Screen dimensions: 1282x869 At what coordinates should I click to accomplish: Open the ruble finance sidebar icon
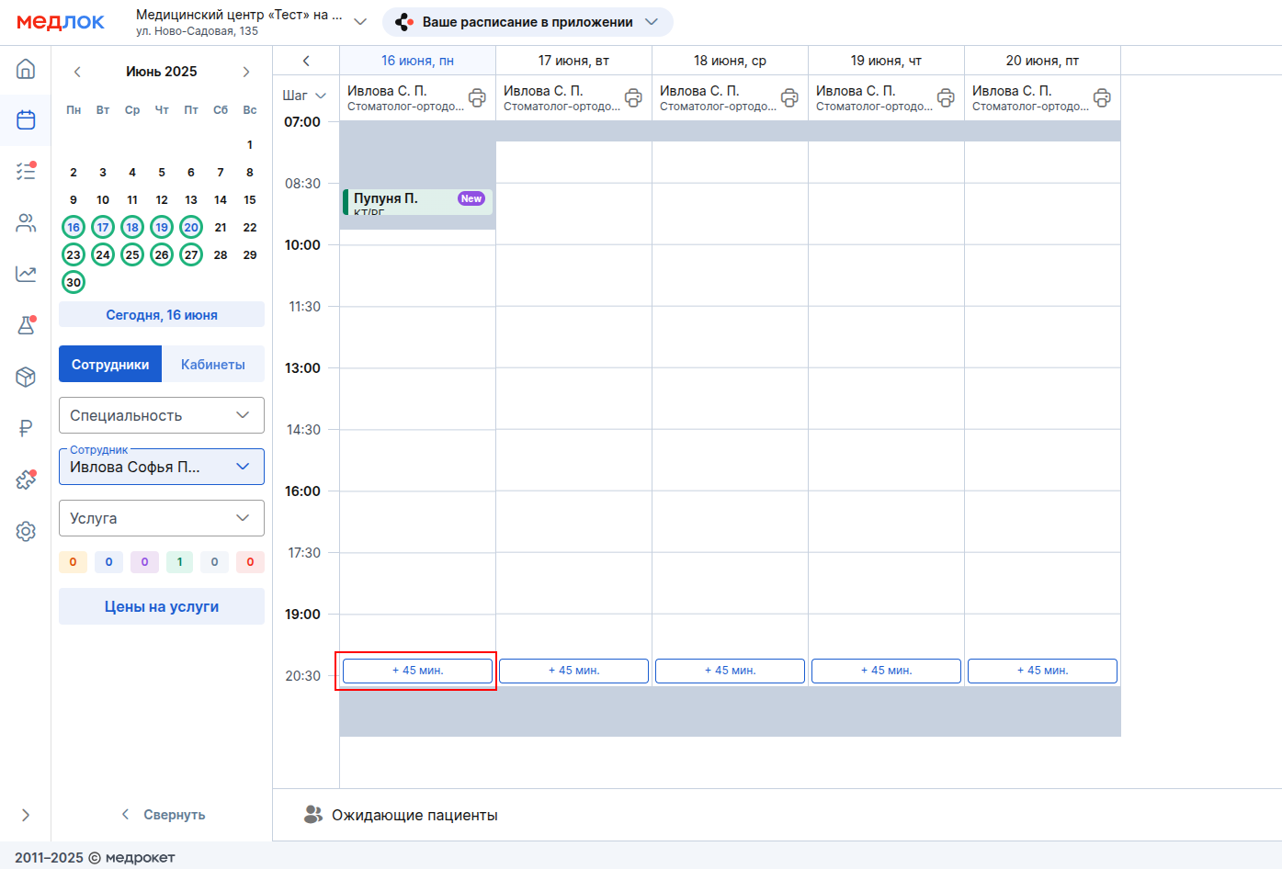pyautogui.click(x=26, y=428)
